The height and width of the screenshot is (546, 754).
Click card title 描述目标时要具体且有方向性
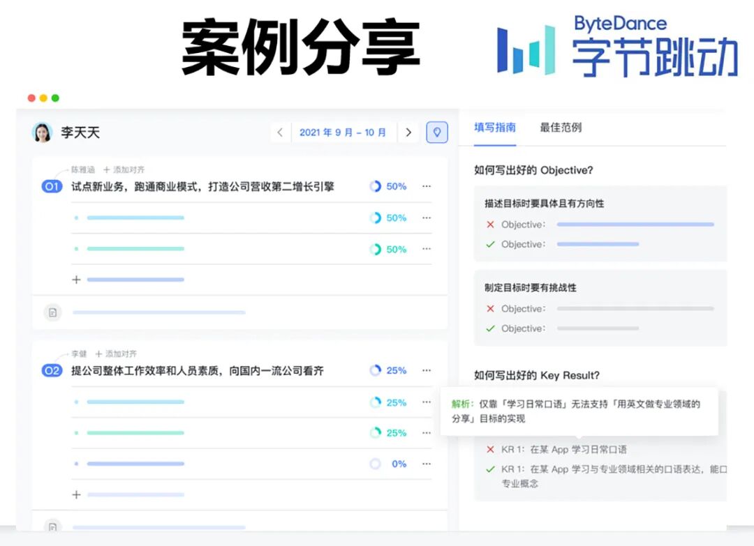(545, 204)
